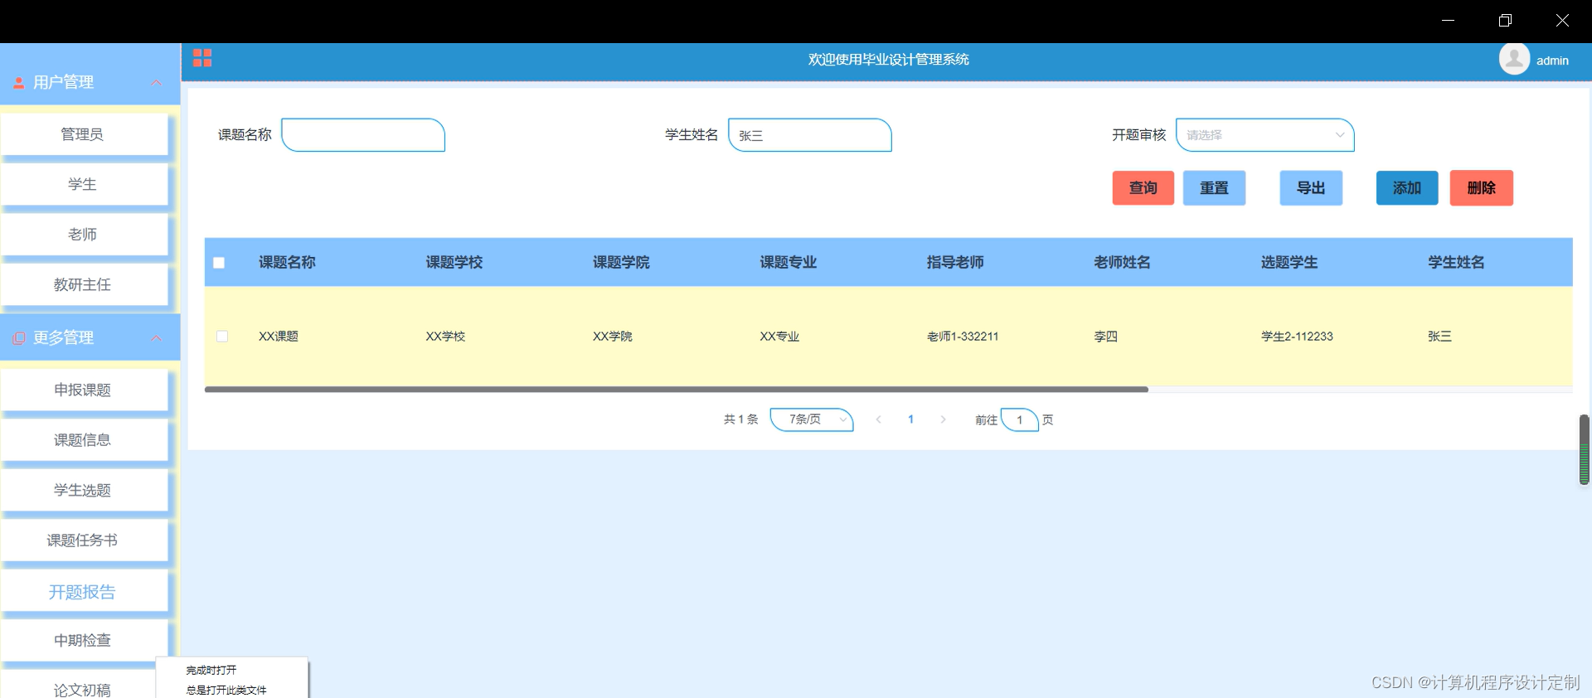The height and width of the screenshot is (698, 1592).
Task: Collapse the 更多管理 section chevron
Action: click(156, 338)
